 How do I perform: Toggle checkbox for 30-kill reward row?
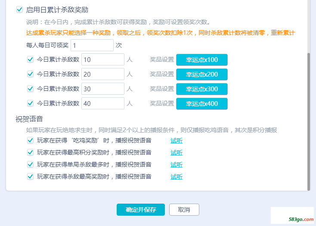click(30, 89)
